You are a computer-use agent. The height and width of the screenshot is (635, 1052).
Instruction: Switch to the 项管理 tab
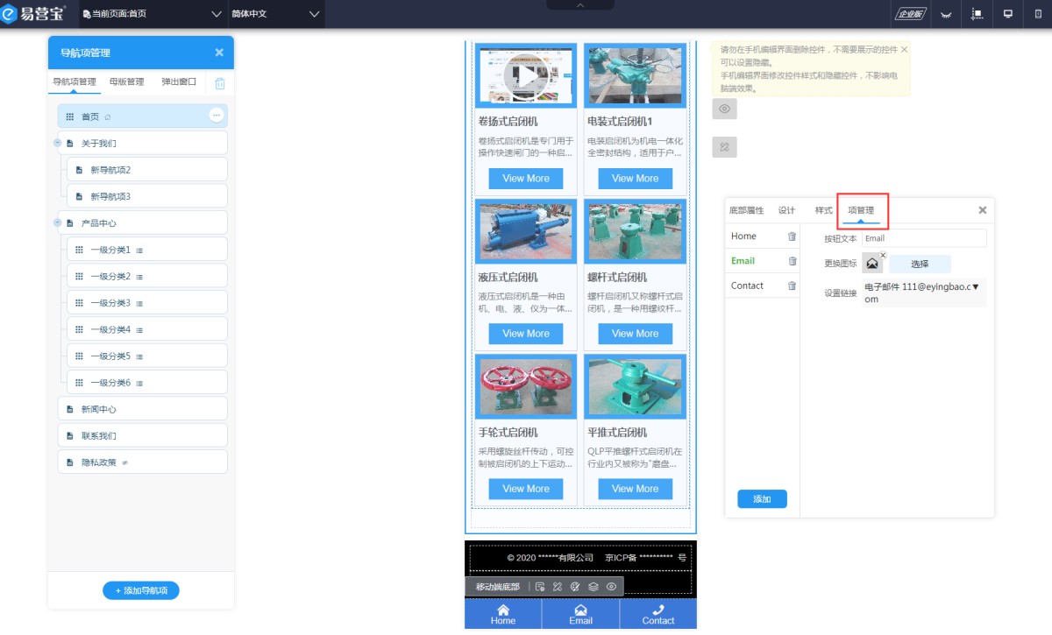[x=861, y=210]
